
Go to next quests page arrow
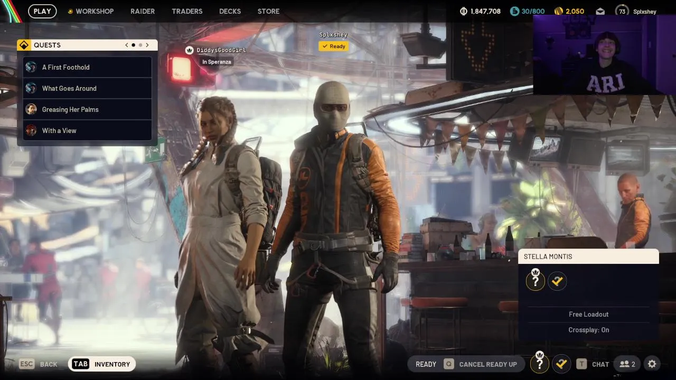tap(147, 45)
